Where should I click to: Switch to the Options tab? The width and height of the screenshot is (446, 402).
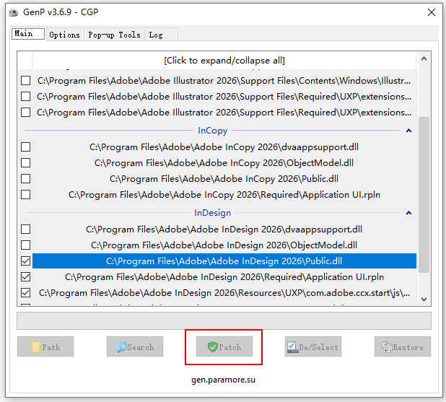tap(64, 35)
